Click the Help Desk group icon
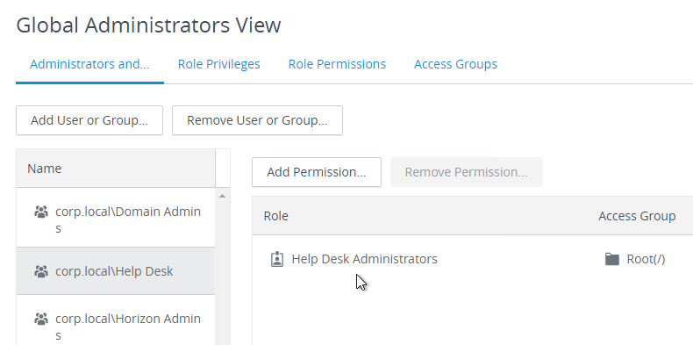The image size is (693, 345). pyautogui.click(x=41, y=271)
